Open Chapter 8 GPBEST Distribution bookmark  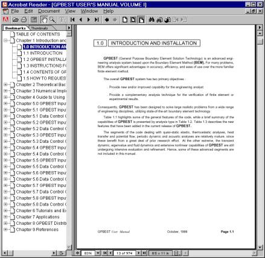(x=41, y=223)
